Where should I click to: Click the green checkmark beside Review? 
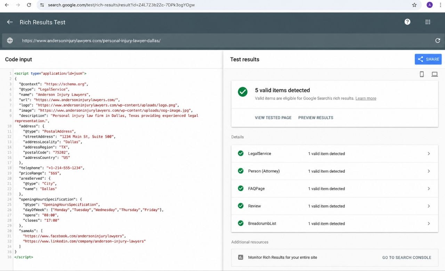pos(241,206)
